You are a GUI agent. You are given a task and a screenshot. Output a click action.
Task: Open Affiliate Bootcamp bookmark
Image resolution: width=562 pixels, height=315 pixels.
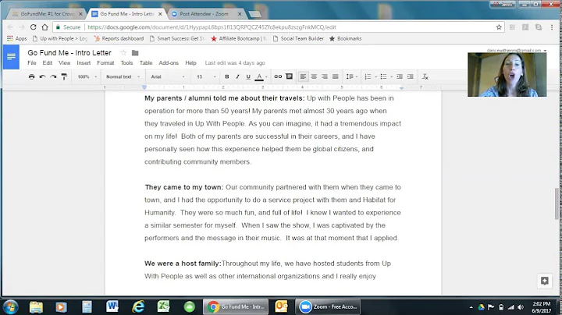[239, 39]
